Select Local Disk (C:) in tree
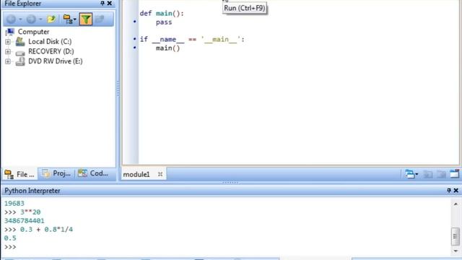The width and height of the screenshot is (462, 260). [x=50, y=42]
